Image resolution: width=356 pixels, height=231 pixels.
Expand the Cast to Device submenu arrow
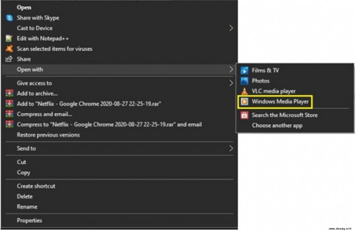[x=231, y=28]
